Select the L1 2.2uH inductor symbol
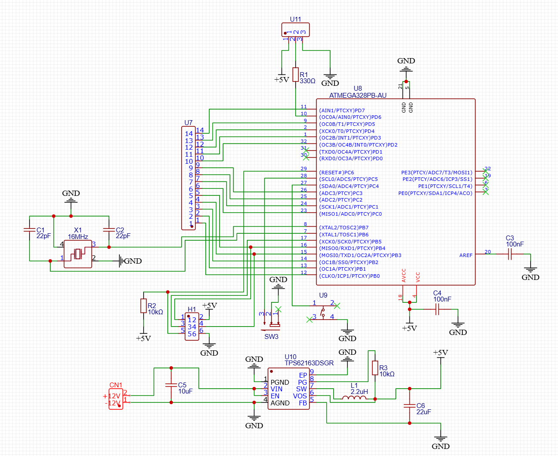 [x=354, y=398]
